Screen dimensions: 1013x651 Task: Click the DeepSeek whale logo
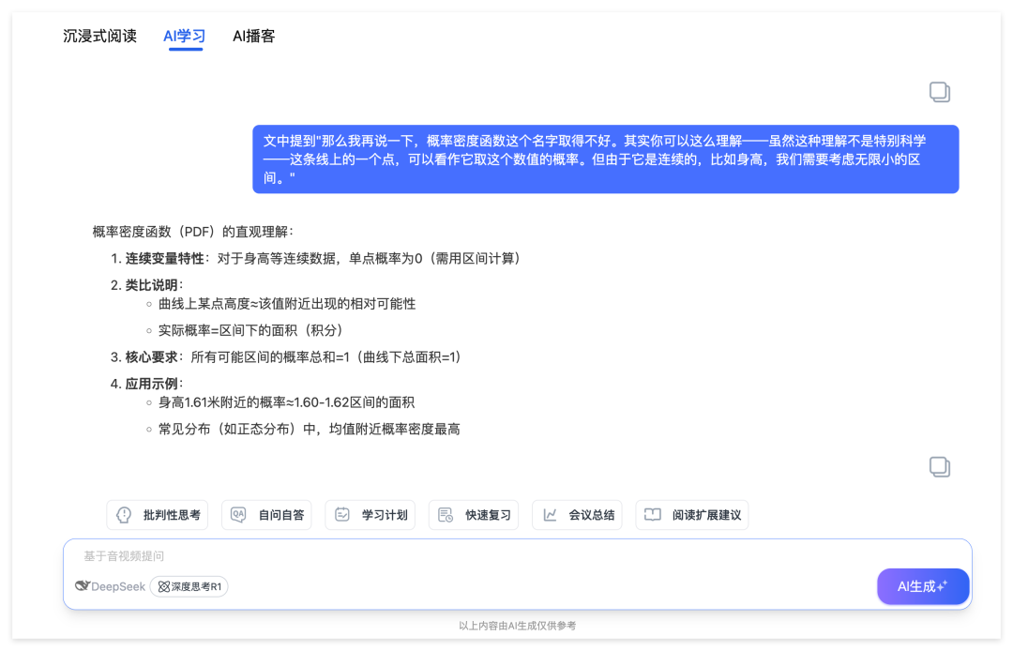click(x=84, y=586)
